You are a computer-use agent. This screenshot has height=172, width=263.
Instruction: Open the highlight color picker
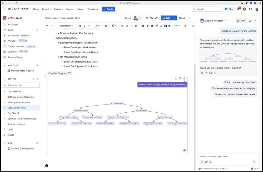(114, 26)
